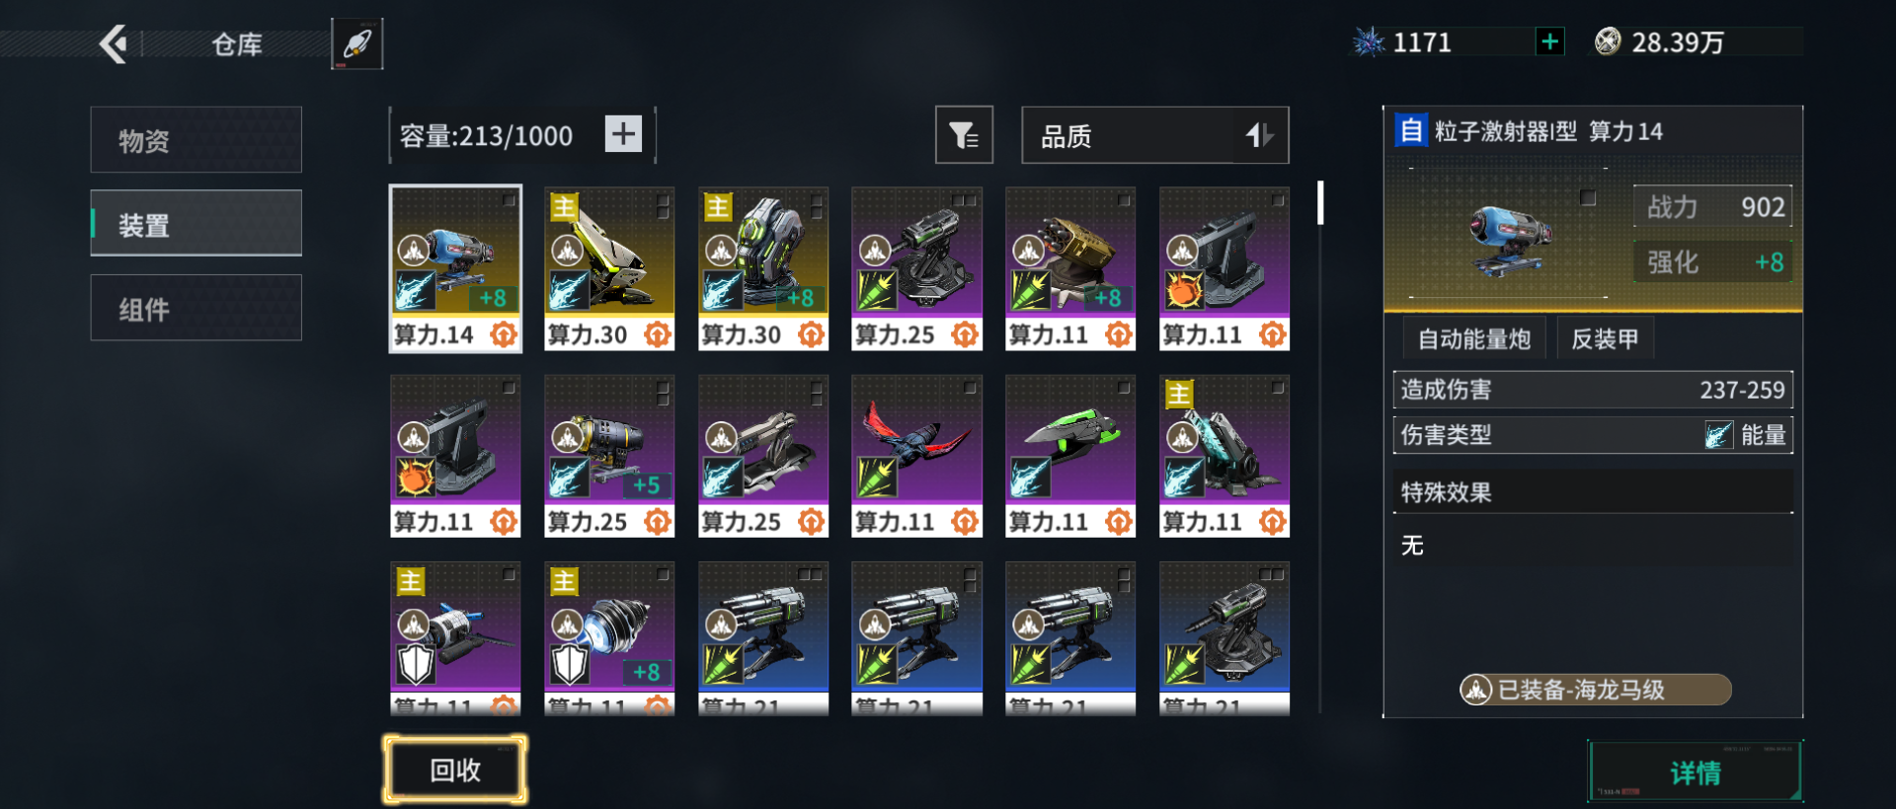Screen dimensions: 1896x809
Task: Select the green blade device item
Action: click(1070, 456)
